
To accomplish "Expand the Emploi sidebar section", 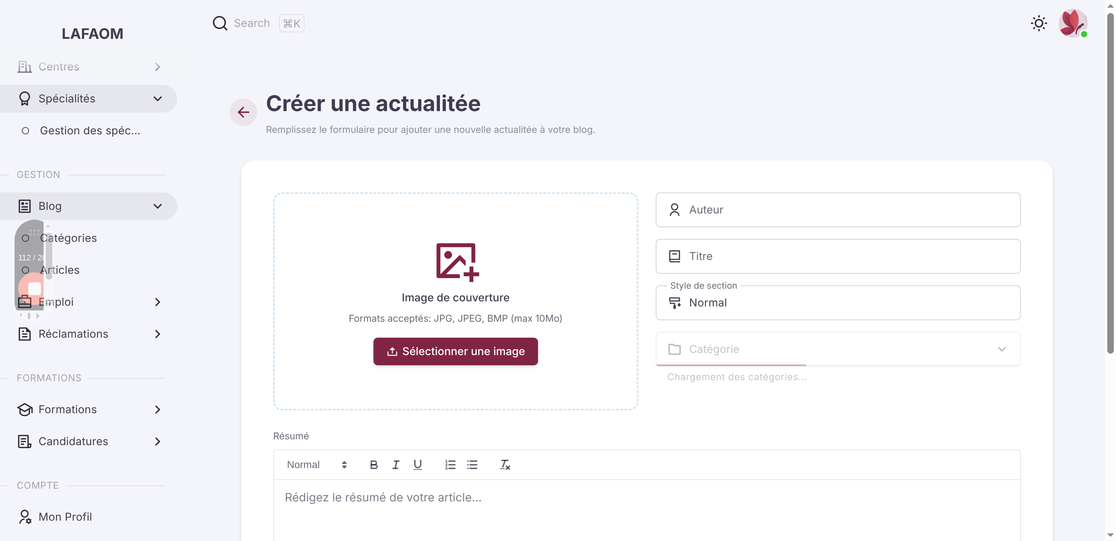I will [x=89, y=302].
